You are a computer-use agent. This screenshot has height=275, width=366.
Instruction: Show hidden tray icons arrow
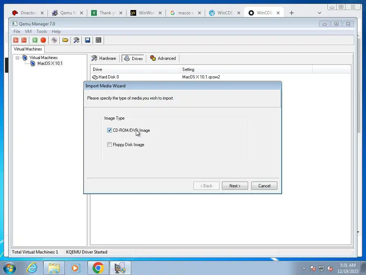click(304, 268)
